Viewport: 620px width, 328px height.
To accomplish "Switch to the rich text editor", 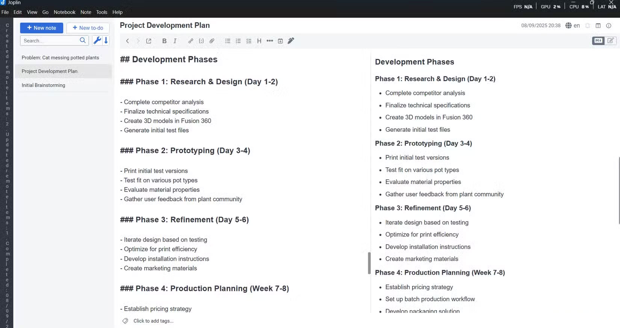I will pyautogui.click(x=611, y=41).
